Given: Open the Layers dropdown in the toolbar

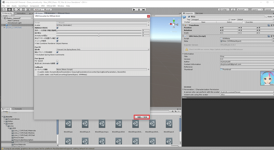Looking at the screenshot, I should click(257, 10).
